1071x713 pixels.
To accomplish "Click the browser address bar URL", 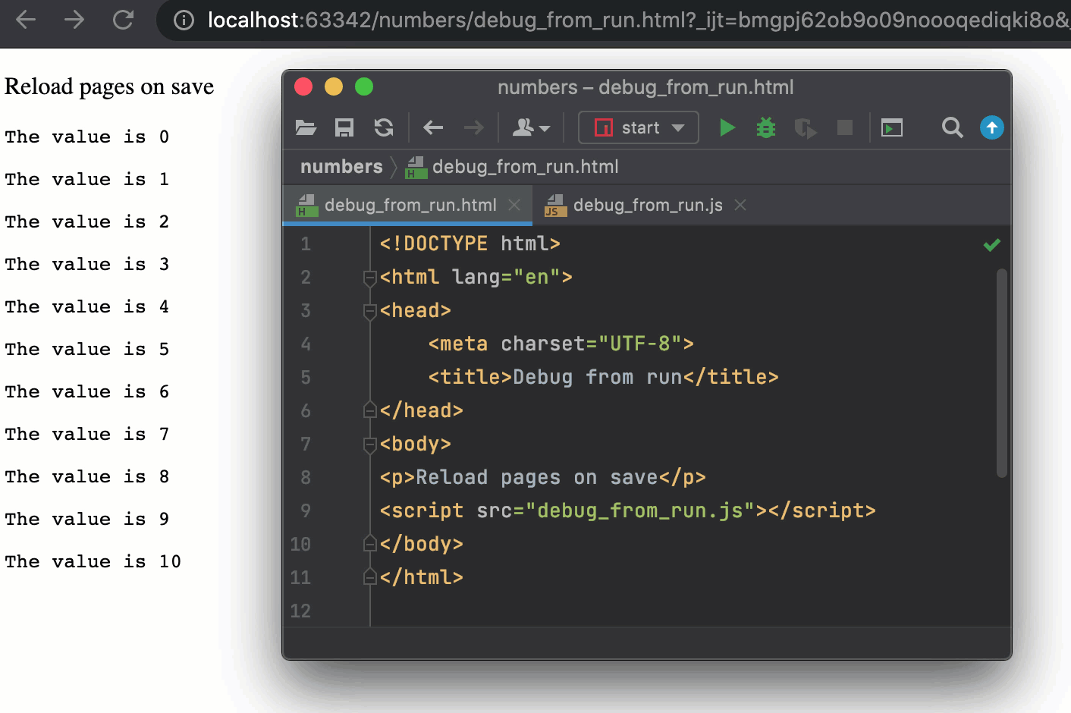I will (531, 21).
